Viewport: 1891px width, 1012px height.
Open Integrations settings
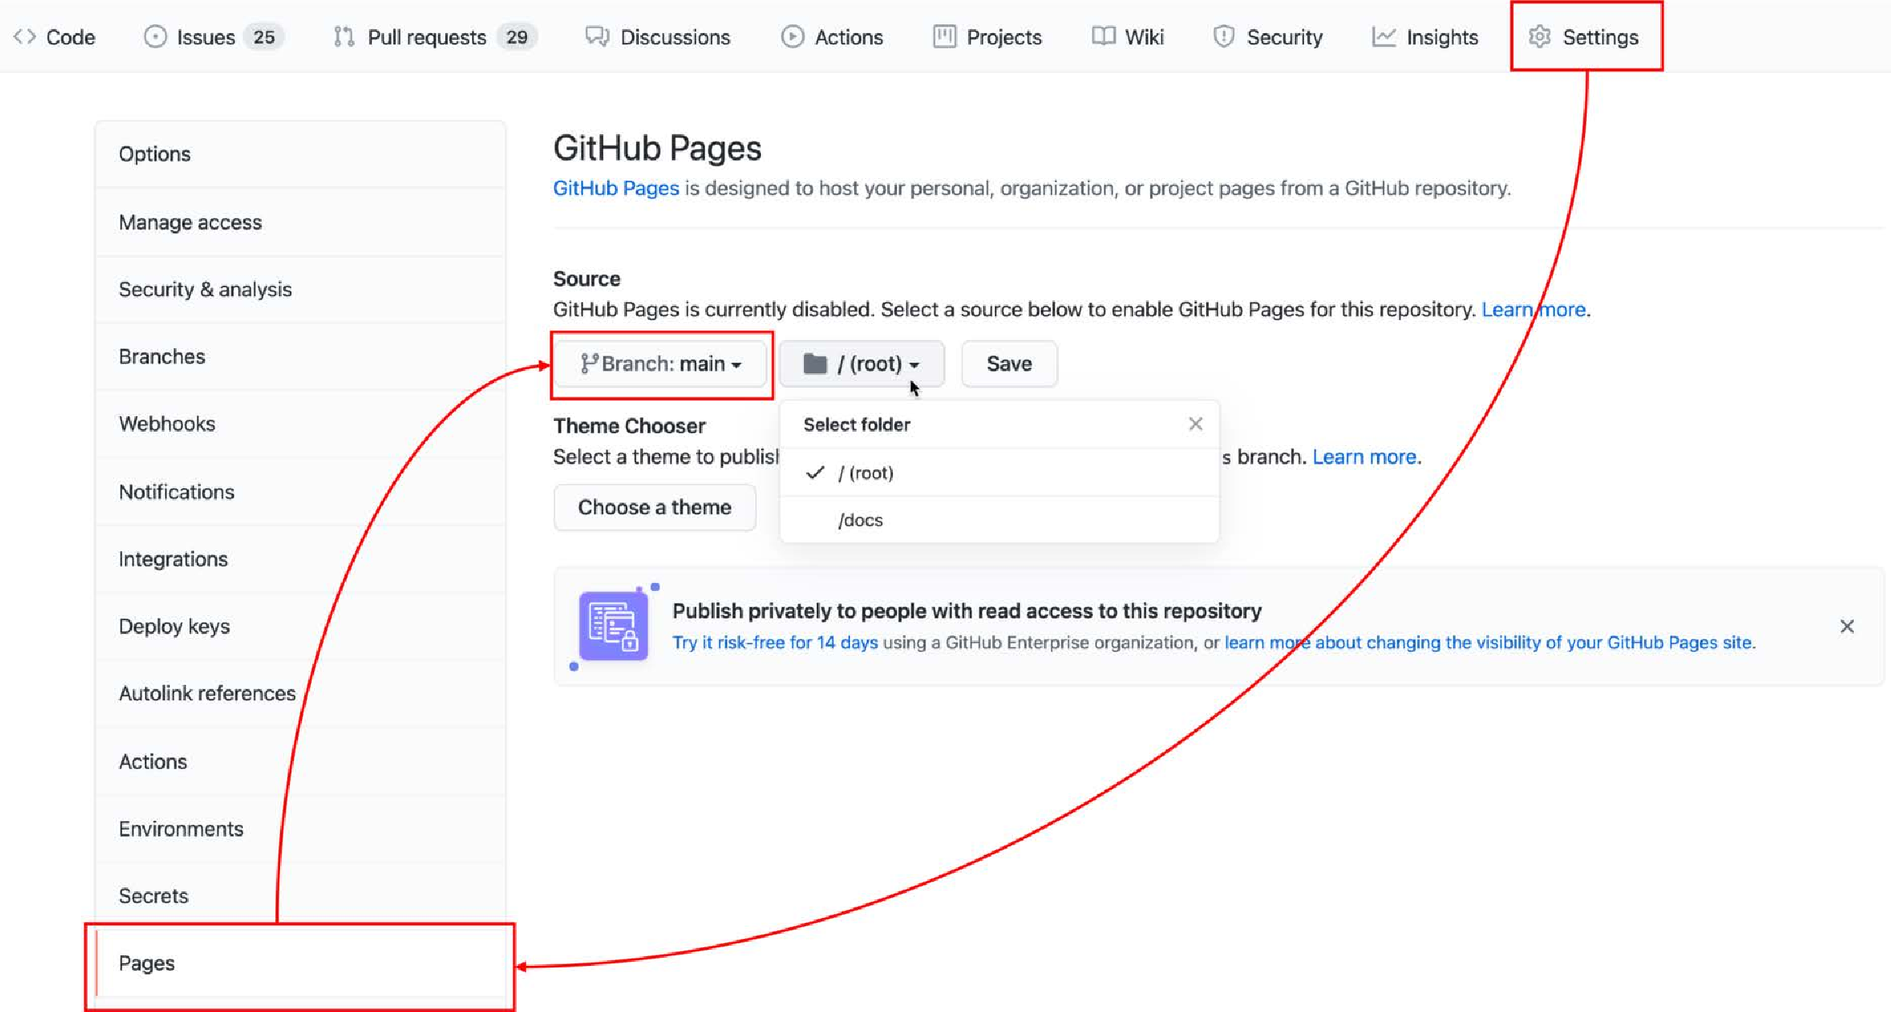(x=300, y=559)
